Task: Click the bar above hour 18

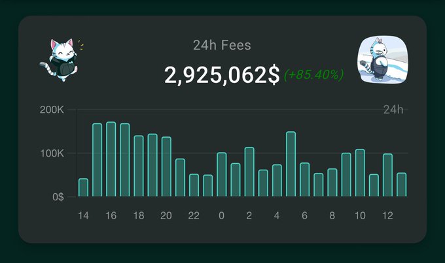Action: pos(139,166)
